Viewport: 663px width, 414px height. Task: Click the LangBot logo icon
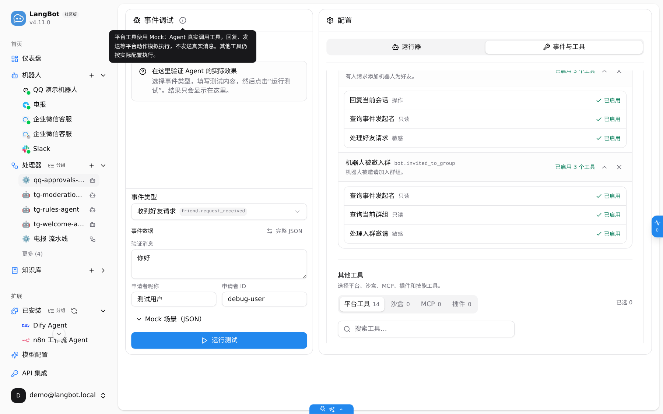click(18, 18)
